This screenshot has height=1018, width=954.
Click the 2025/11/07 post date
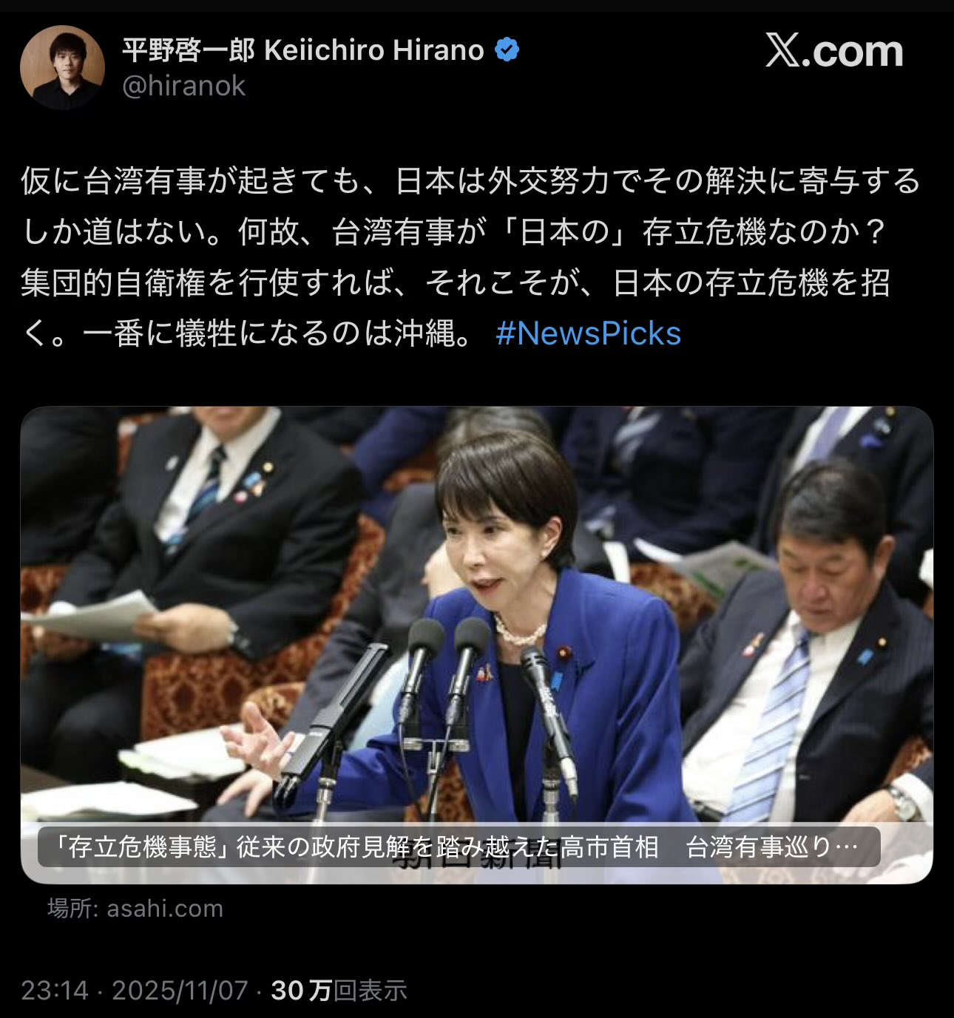point(180,991)
